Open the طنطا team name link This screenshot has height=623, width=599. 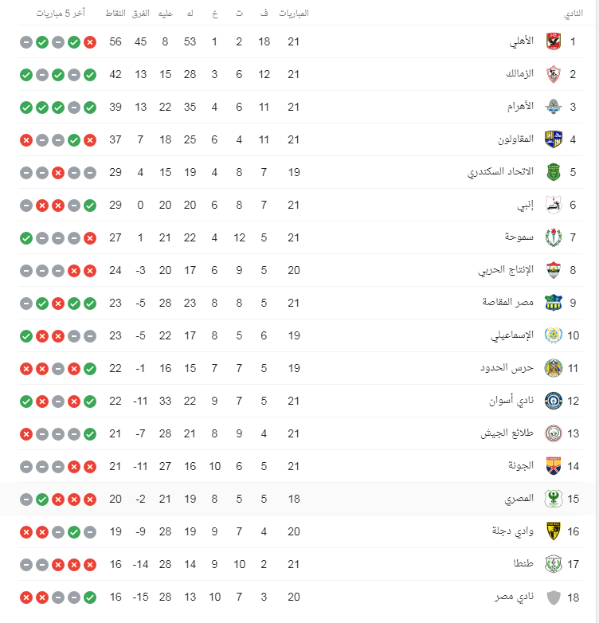point(523,563)
